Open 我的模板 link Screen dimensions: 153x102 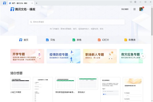click(x=125, y=9)
